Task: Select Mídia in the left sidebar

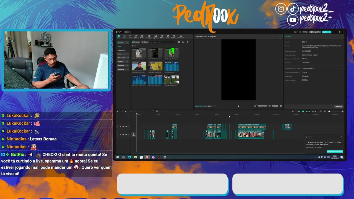Action: [119, 46]
